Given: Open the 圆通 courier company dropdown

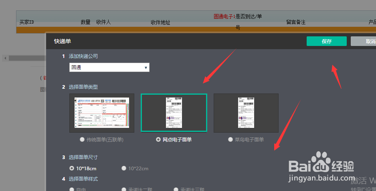Looking at the screenshot, I should pyautogui.click(x=109, y=68).
